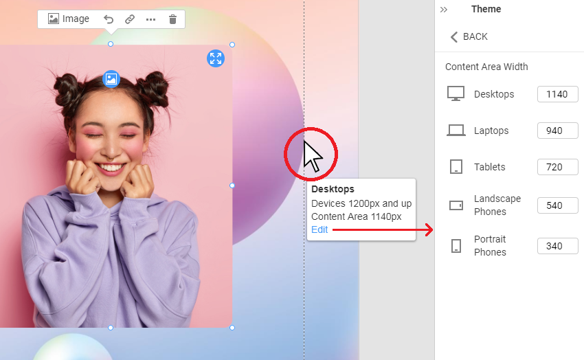Viewport: 584px width, 360px height.
Task: Edit the Landscape Phones width field 540
Action: tap(558, 205)
